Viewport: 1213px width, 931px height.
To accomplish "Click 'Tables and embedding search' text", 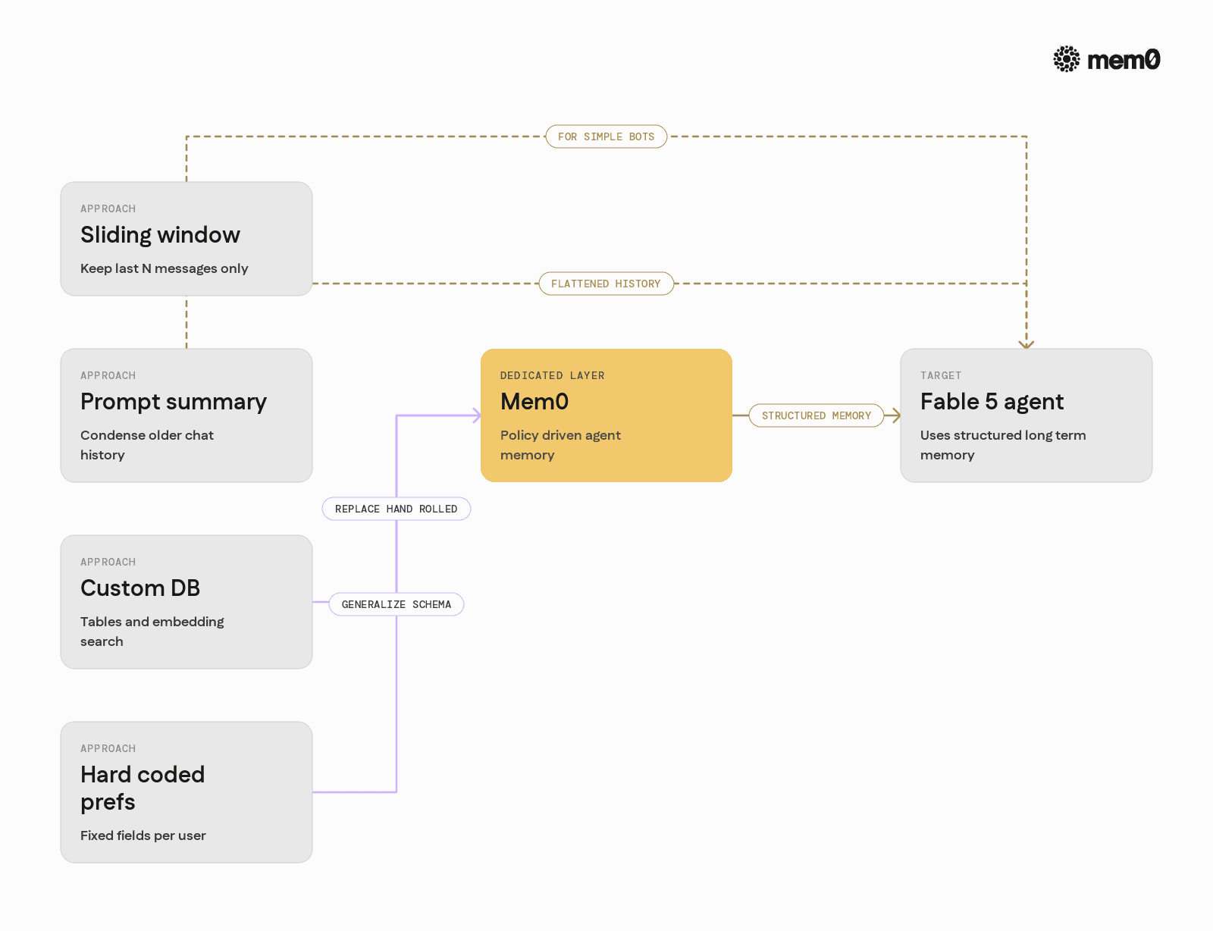I will pyautogui.click(x=152, y=632).
